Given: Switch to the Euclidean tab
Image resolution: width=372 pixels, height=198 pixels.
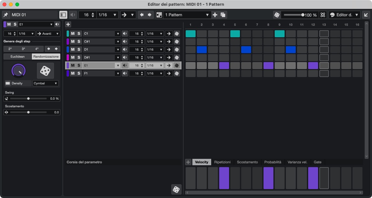Looking at the screenshot, I should 17,56.
